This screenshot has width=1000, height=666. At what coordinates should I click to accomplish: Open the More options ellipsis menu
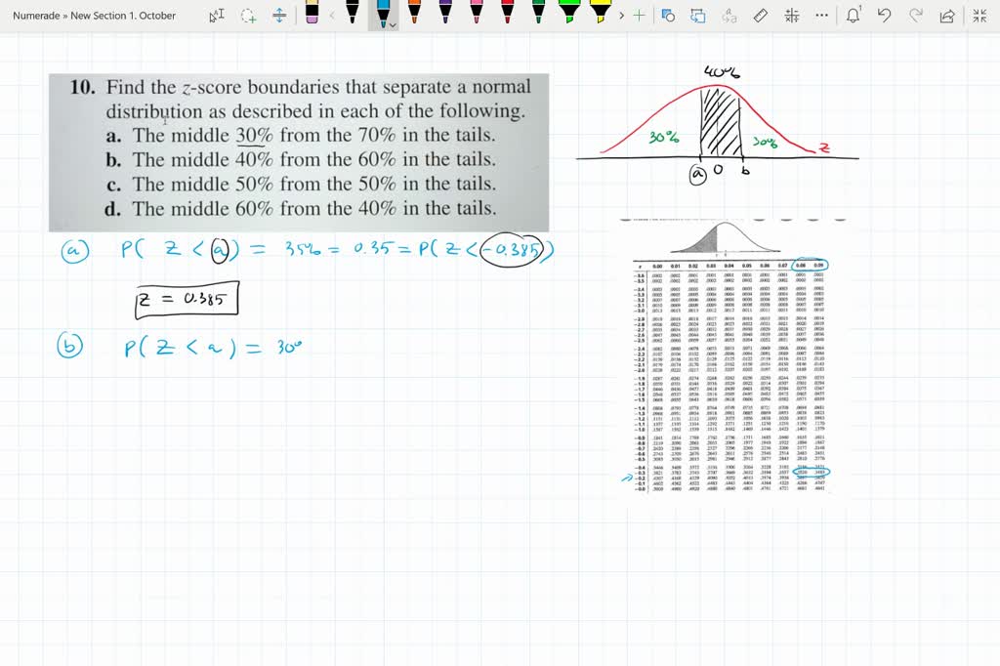pyautogui.click(x=822, y=16)
